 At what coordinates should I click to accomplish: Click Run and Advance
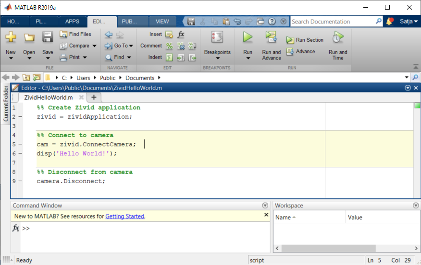[272, 46]
